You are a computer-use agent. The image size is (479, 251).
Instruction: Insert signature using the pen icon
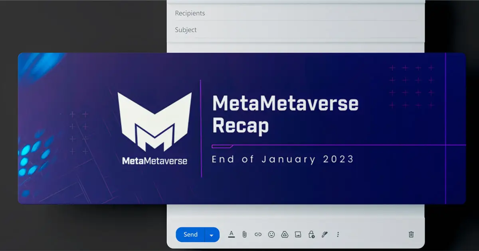click(x=325, y=234)
